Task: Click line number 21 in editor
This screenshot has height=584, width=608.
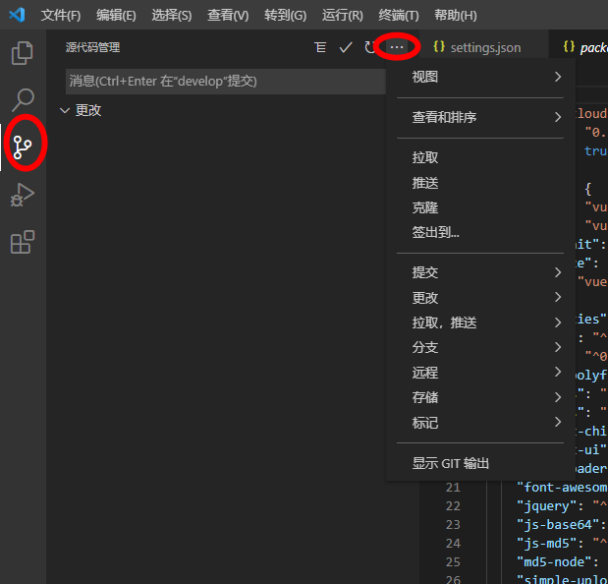Action: coord(453,488)
